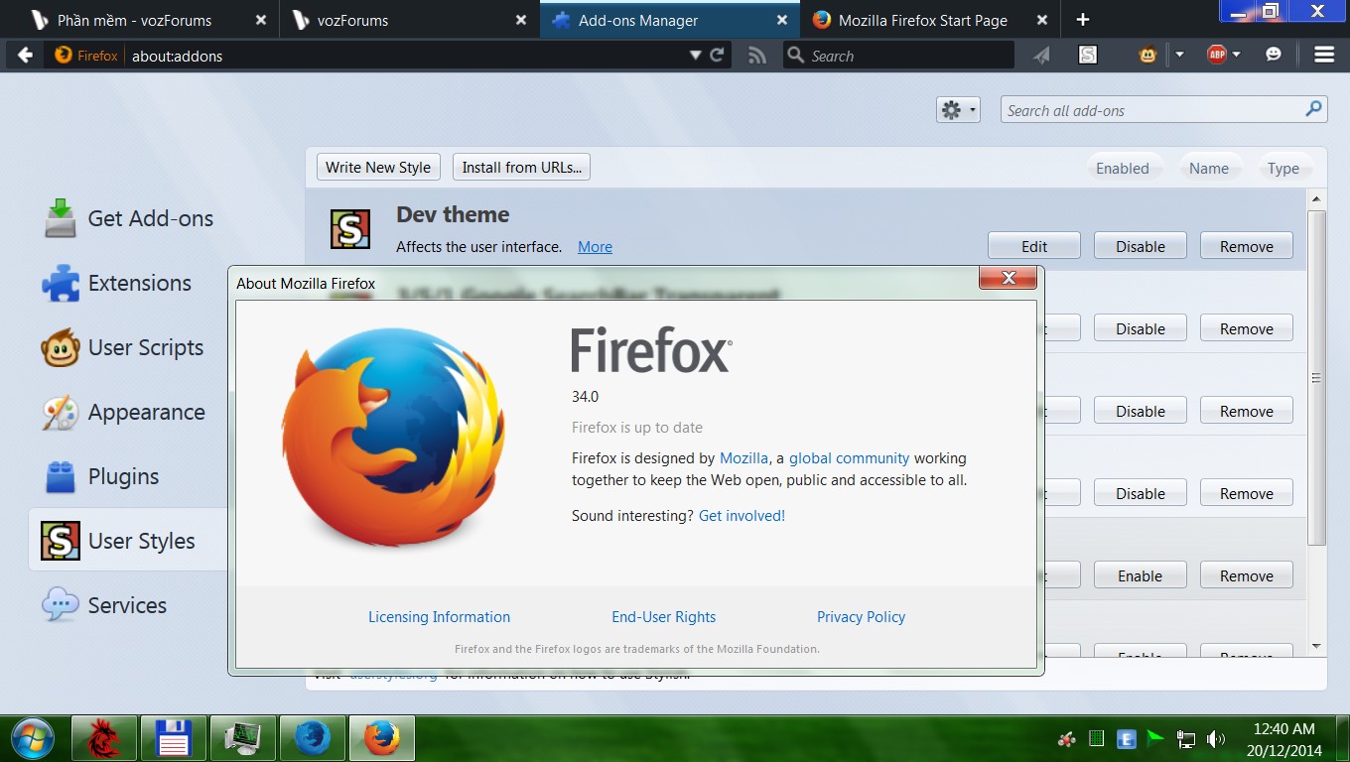
Task: Open the floppy disk taskbar app
Action: (x=174, y=738)
